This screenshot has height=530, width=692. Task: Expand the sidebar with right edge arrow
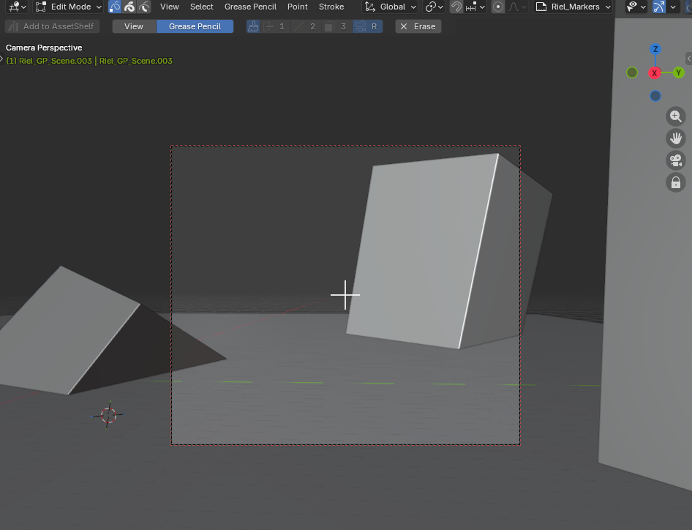tap(689, 59)
